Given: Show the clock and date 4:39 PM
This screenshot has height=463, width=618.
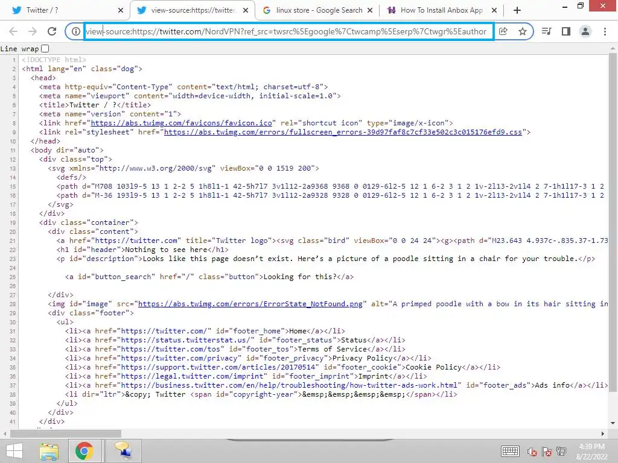Looking at the screenshot, I should 591,452.
